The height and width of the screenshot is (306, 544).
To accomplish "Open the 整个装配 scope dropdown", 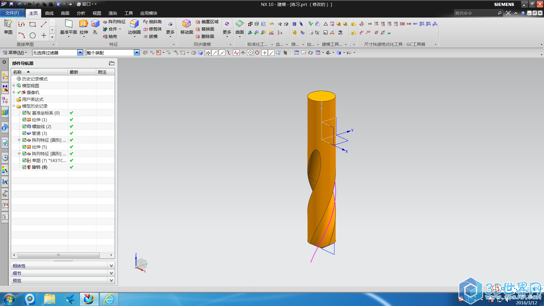I will tap(137, 53).
